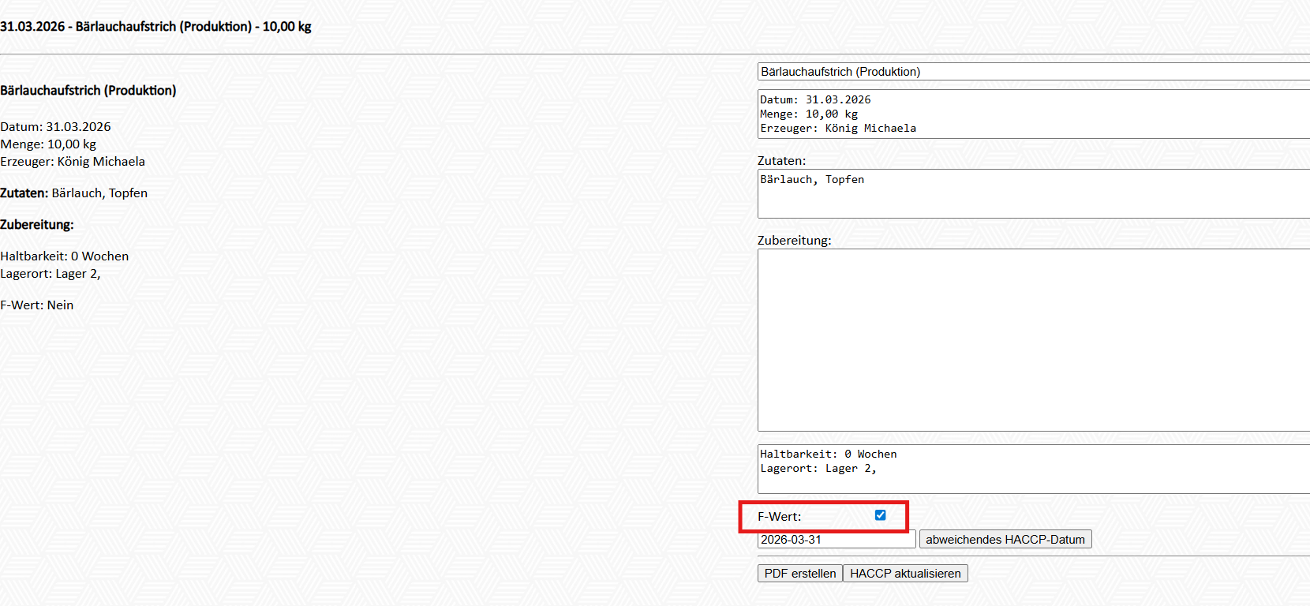Image resolution: width=1310 pixels, height=606 pixels.
Task: Click the Zutaten label above the ingredients box
Action: tap(781, 161)
